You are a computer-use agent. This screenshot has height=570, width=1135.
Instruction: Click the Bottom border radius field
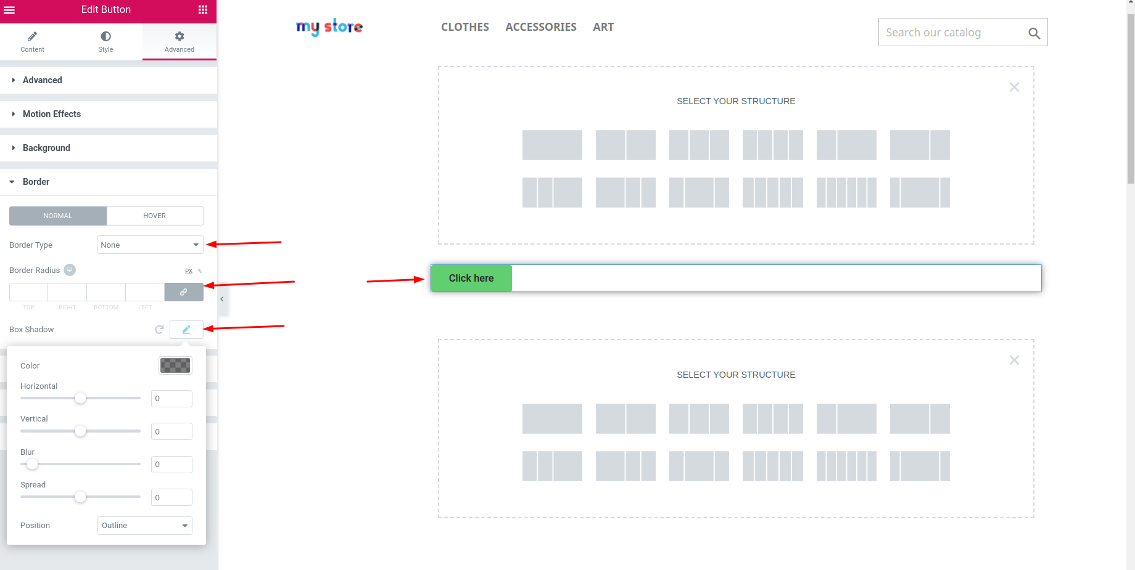coord(106,292)
